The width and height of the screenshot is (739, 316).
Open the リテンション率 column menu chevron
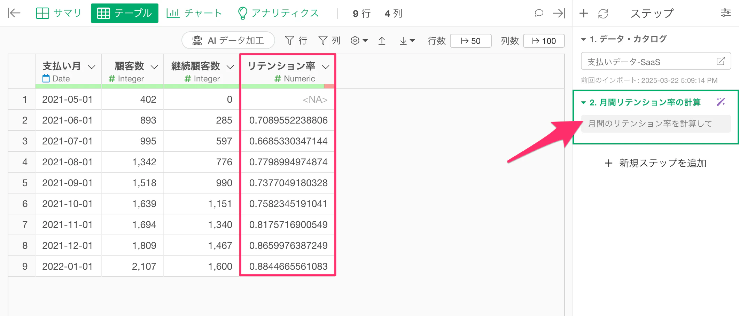tap(326, 67)
